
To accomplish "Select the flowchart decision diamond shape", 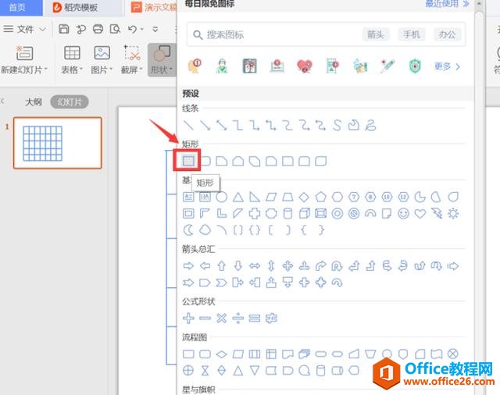I will pos(221,354).
